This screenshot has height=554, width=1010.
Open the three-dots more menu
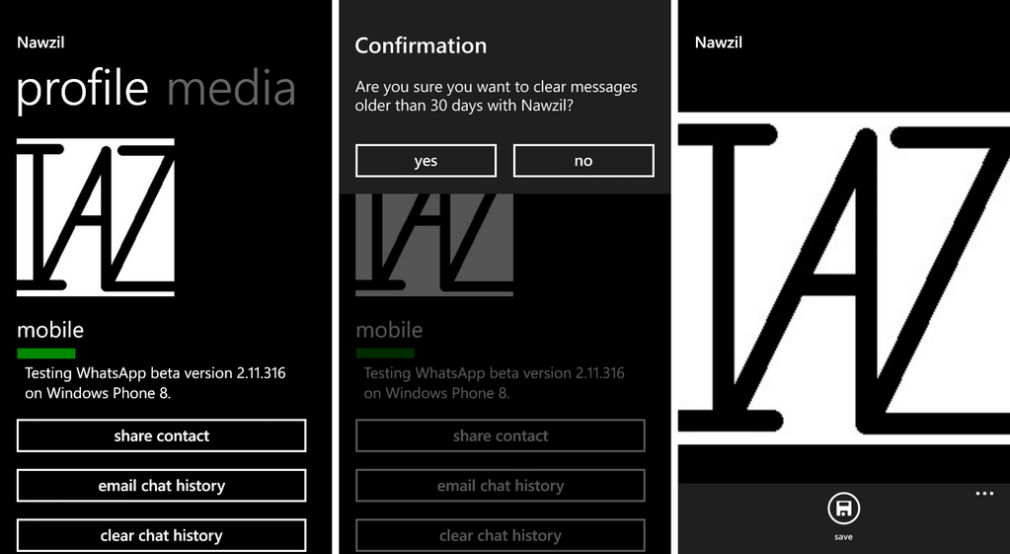click(x=984, y=494)
